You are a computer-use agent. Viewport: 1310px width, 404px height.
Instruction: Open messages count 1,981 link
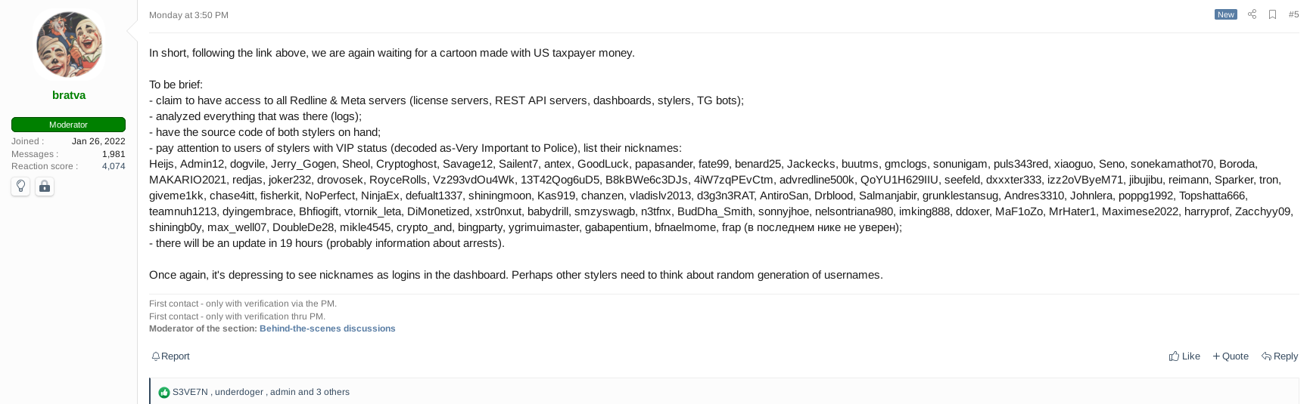pyautogui.click(x=114, y=154)
